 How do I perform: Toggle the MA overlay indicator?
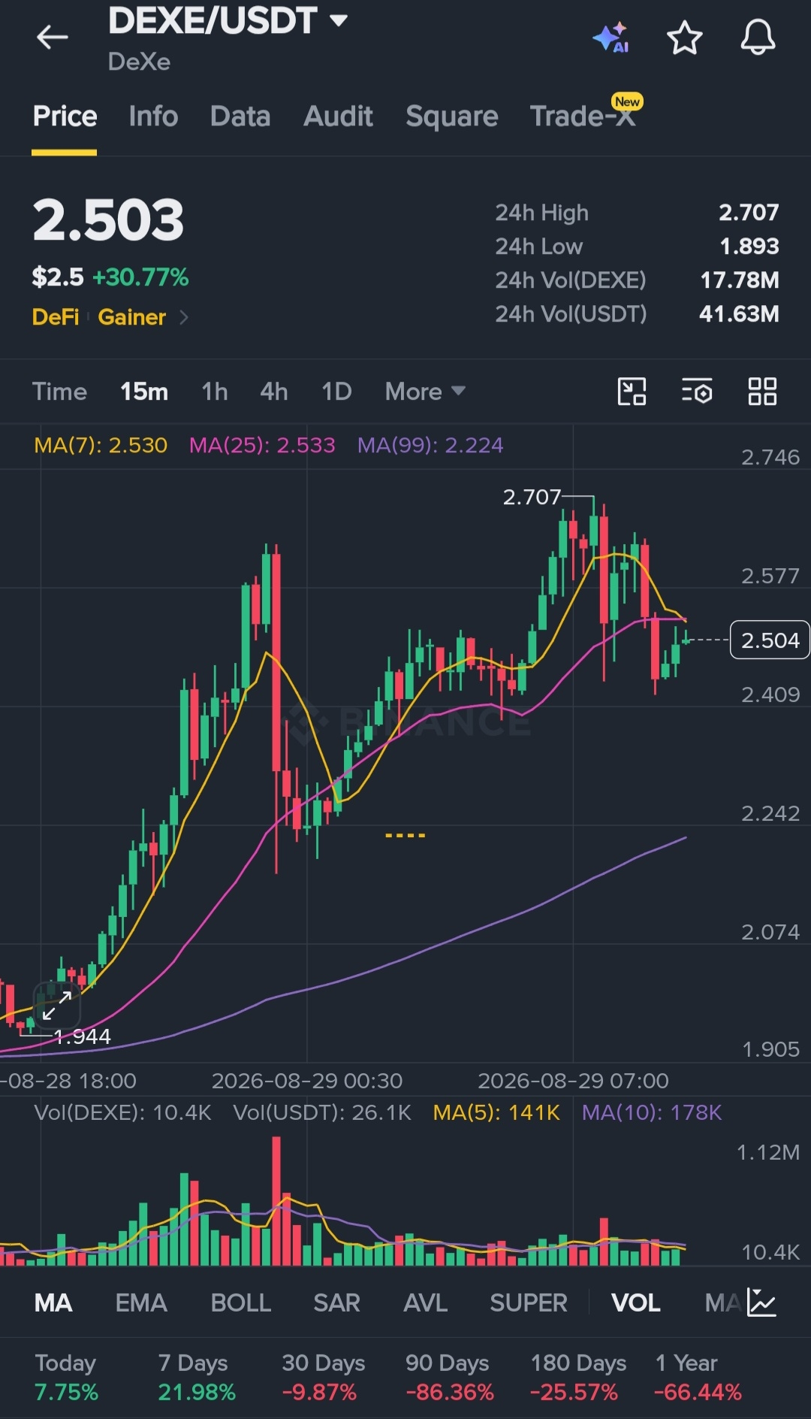pyautogui.click(x=53, y=1303)
